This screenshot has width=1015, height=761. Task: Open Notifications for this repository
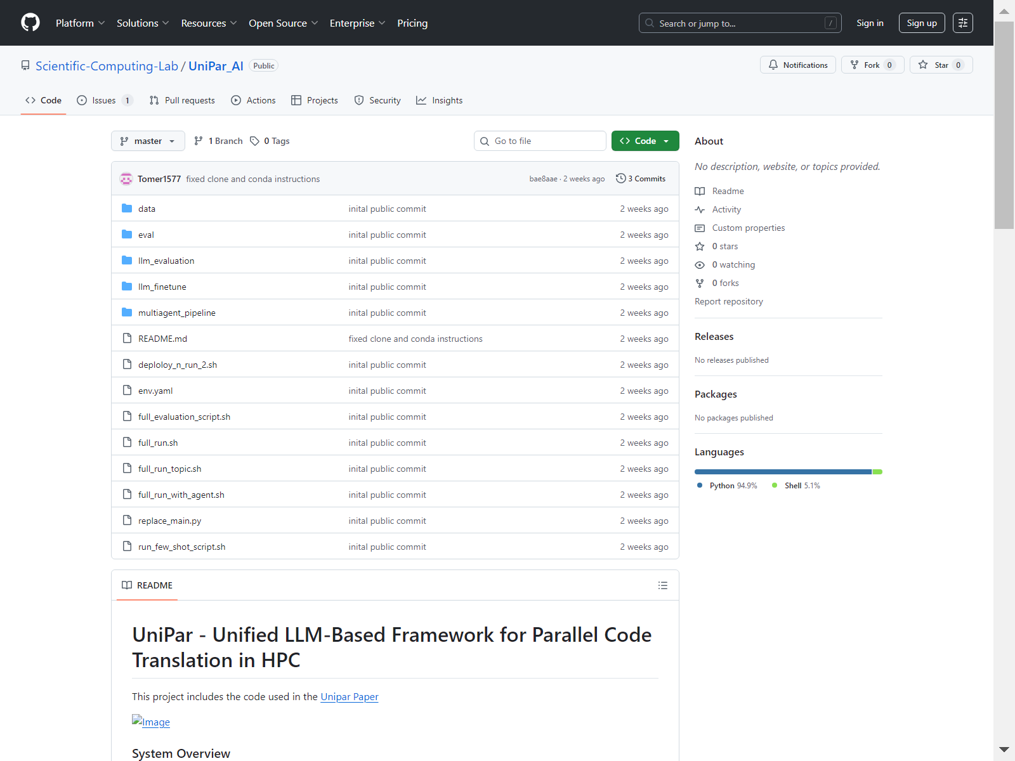pos(798,65)
